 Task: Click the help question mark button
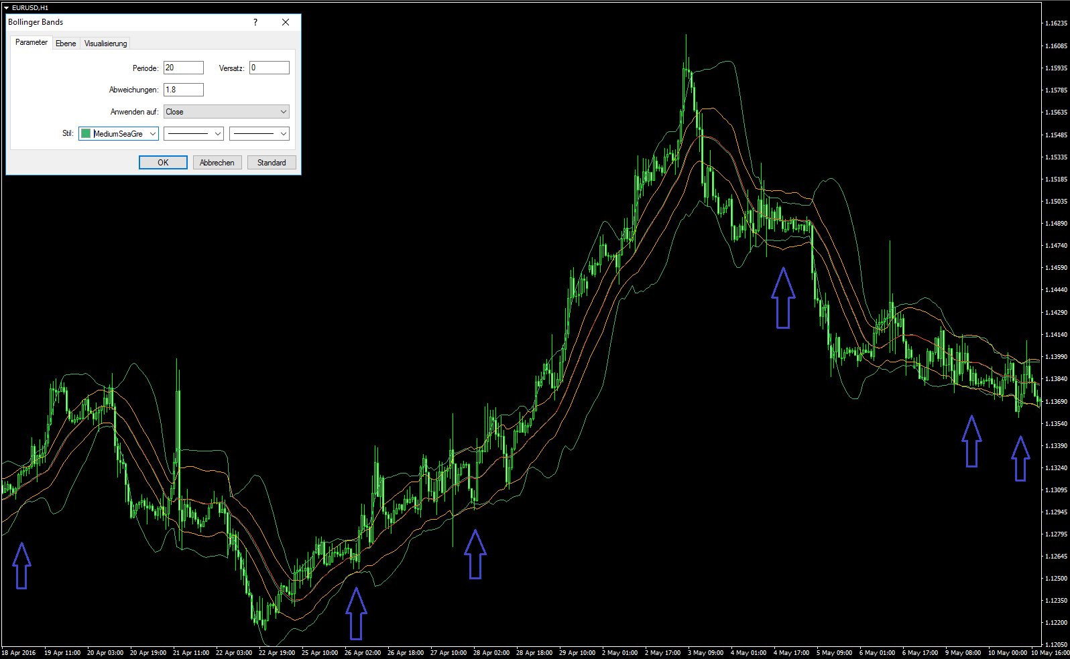click(255, 22)
